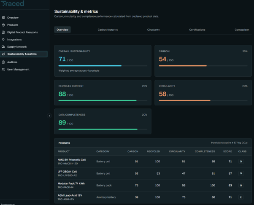Click the Recycled Content score 88

click(x=62, y=94)
